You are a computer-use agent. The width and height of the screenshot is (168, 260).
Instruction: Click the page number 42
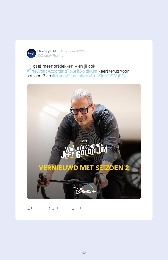(x=84, y=253)
